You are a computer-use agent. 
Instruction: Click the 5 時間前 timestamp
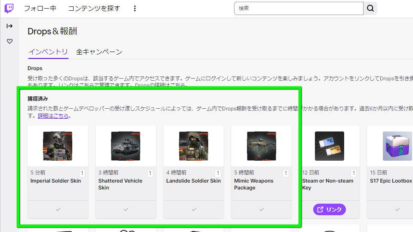(x=244, y=173)
